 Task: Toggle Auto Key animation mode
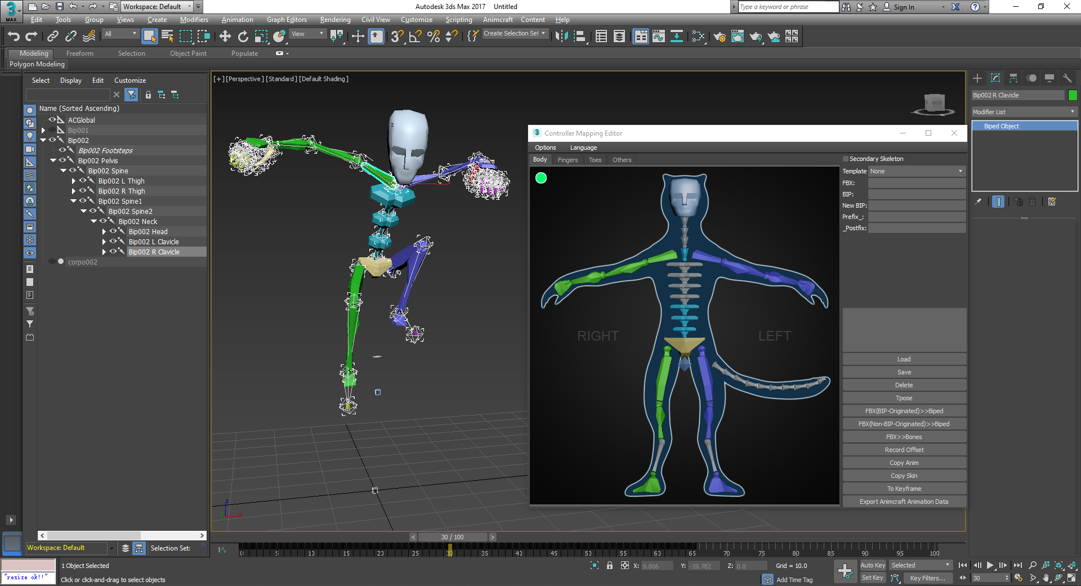point(872,565)
